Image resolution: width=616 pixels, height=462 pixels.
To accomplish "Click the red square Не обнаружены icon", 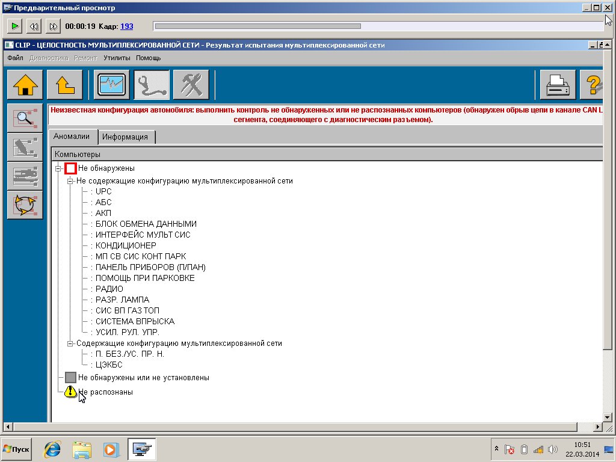I will (70, 168).
